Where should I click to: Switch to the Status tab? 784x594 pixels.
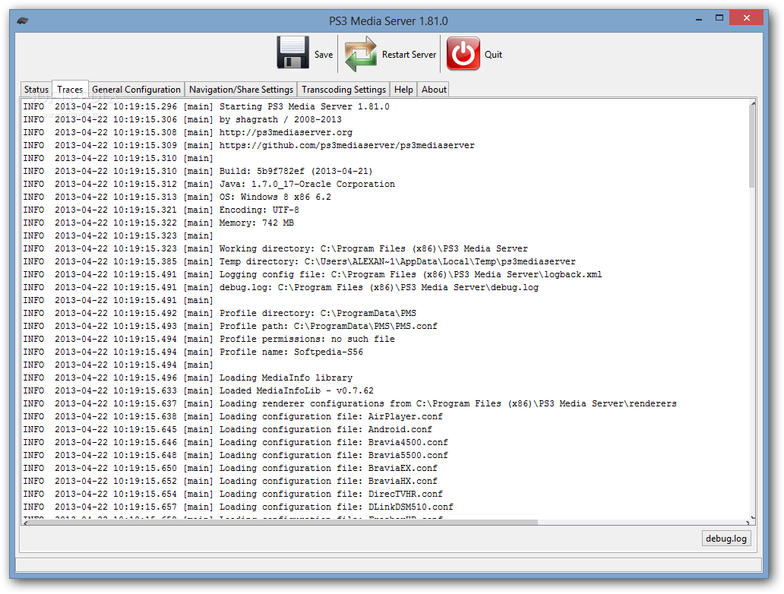36,90
